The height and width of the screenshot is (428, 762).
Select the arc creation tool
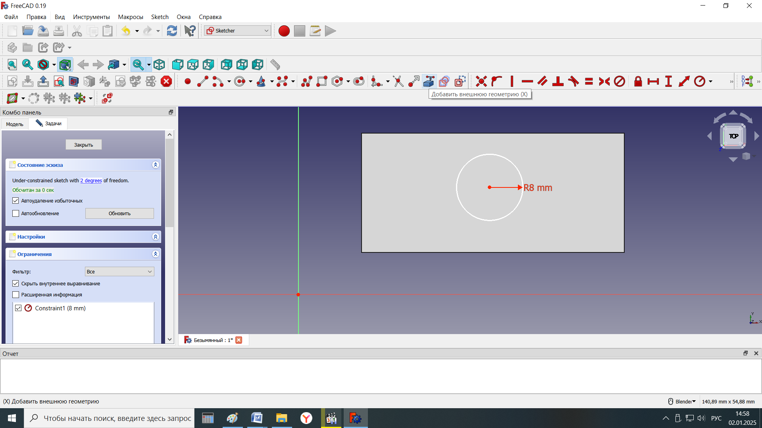click(218, 82)
